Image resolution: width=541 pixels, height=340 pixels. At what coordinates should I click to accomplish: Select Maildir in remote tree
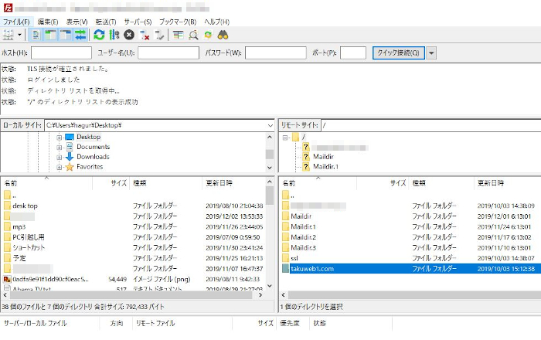(323, 157)
